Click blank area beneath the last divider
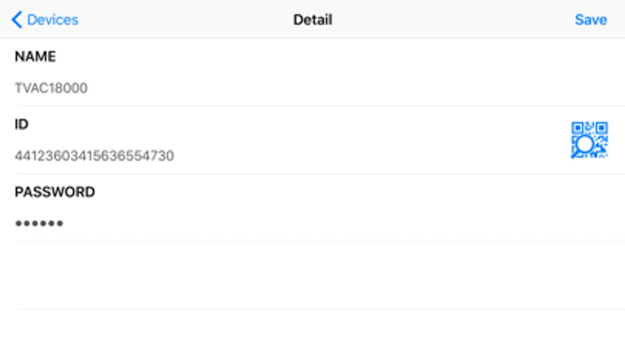This screenshot has width=625, height=352. (x=313, y=332)
